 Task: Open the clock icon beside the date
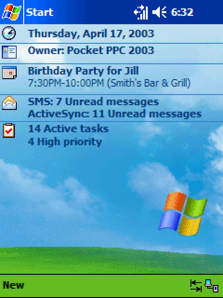click(9, 33)
